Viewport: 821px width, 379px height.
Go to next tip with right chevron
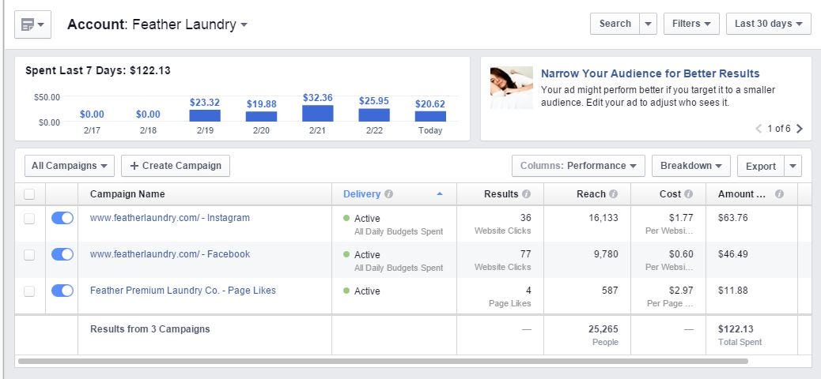799,129
